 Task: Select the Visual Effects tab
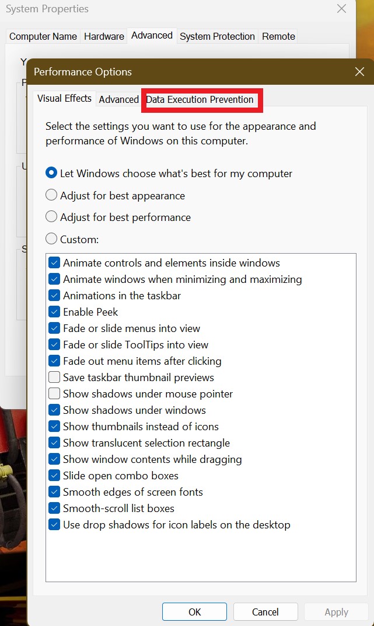point(64,98)
